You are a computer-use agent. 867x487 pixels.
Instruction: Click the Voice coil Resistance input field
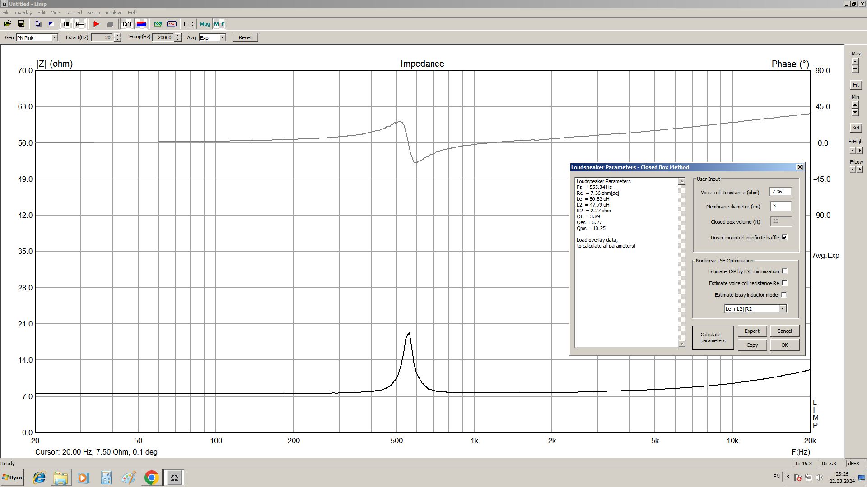[x=781, y=192]
